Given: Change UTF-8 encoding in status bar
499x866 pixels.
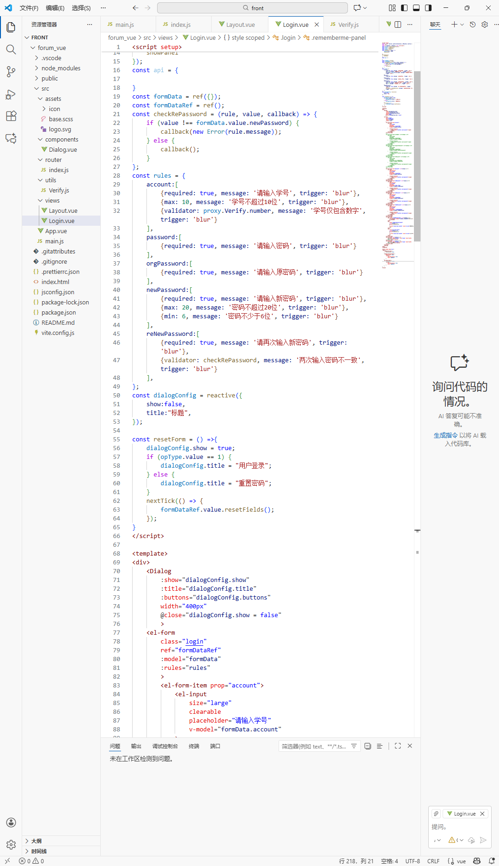Looking at the screenshot, I should pos(413,861).
